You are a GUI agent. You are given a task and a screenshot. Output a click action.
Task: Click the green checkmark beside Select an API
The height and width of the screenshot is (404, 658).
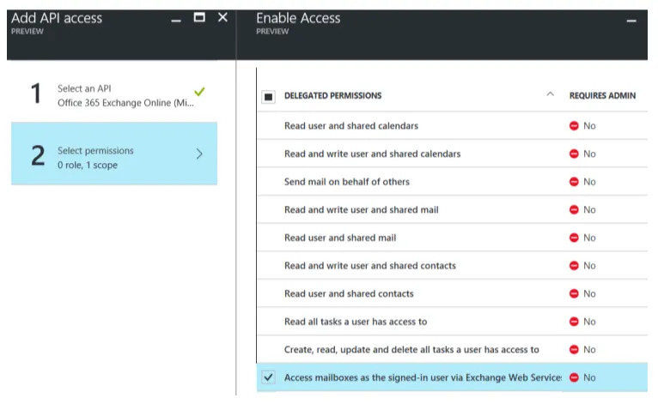[x=200, y=90]
